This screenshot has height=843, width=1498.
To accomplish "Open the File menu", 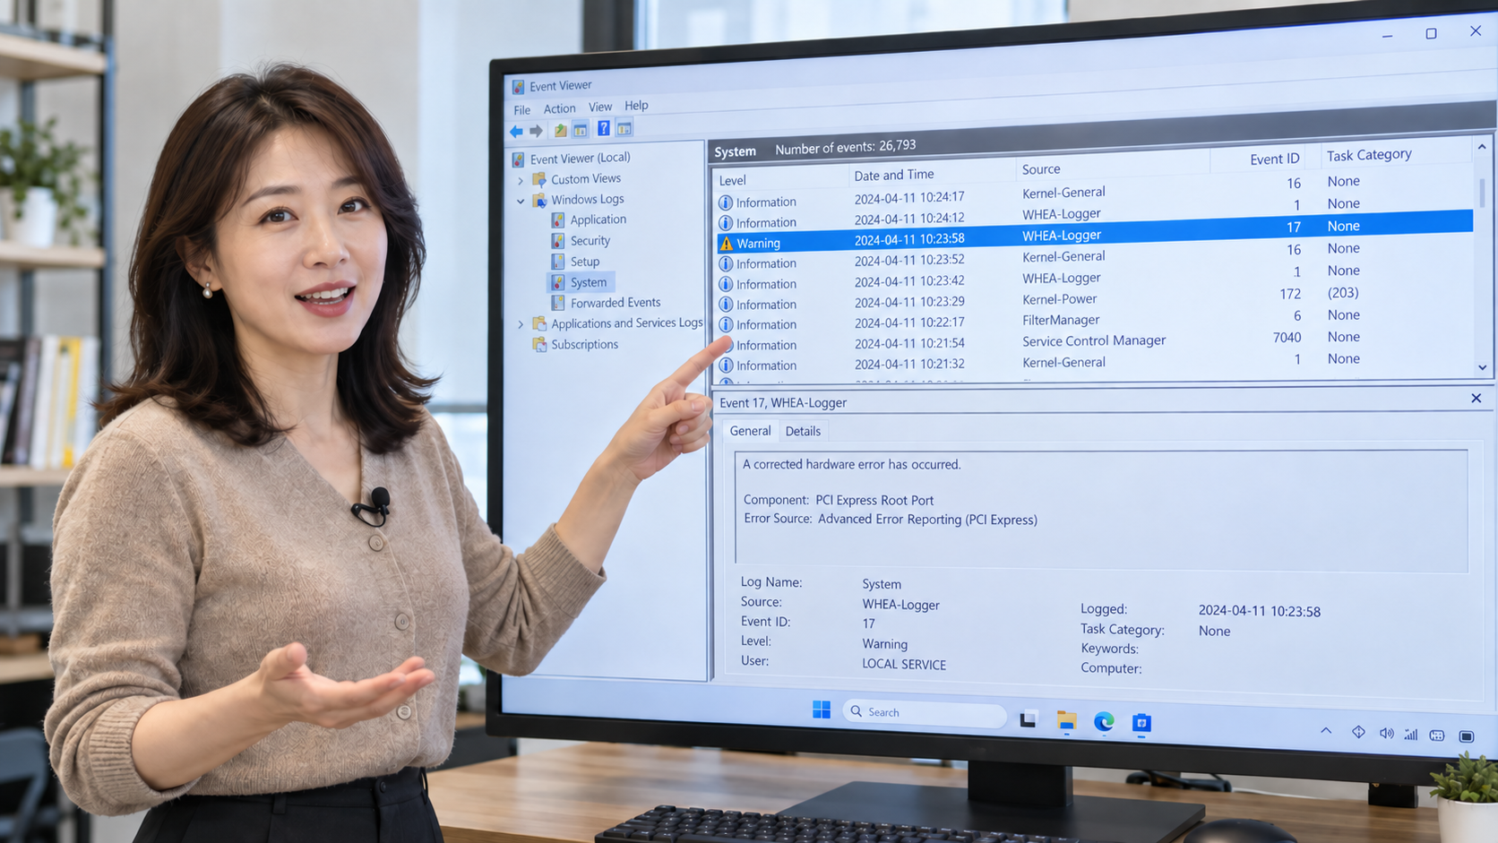I will point(522,110).
